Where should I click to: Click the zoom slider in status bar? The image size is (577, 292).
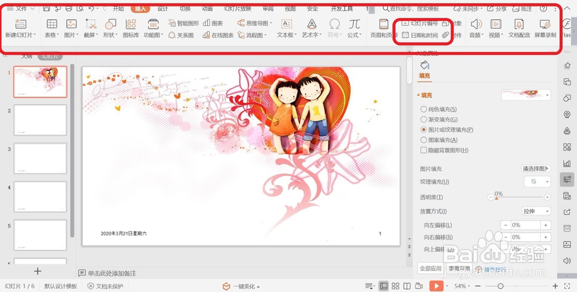(x=516, y=286)
